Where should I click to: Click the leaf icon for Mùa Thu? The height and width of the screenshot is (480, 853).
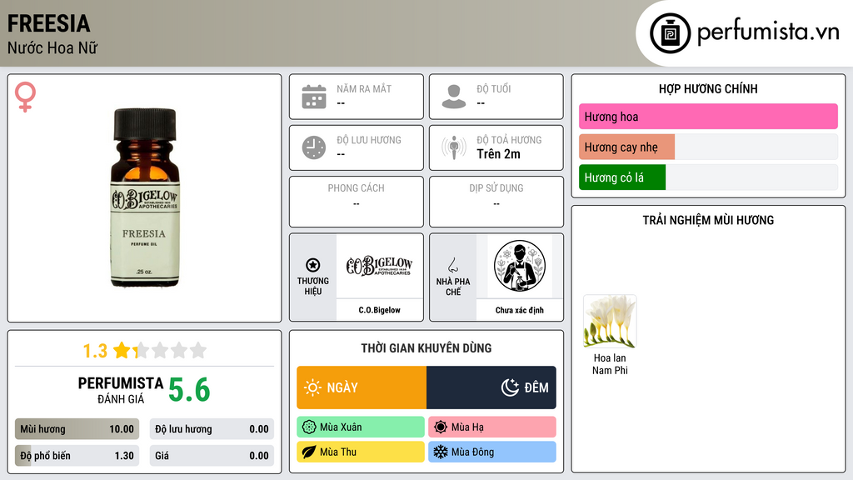pyautogui.click(x=309, y=452)
